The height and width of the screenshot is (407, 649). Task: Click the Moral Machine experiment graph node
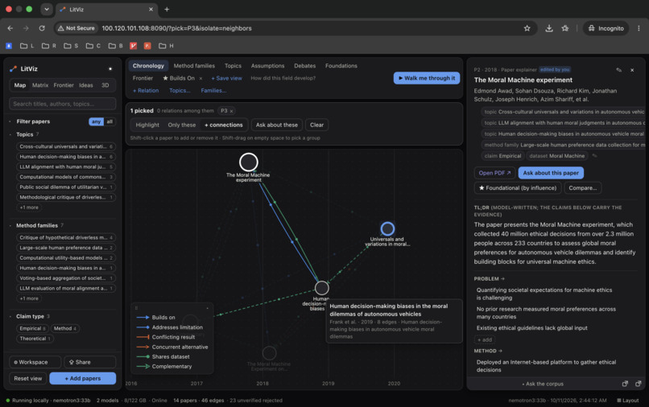pyautogui.click(x=248, y=162)
